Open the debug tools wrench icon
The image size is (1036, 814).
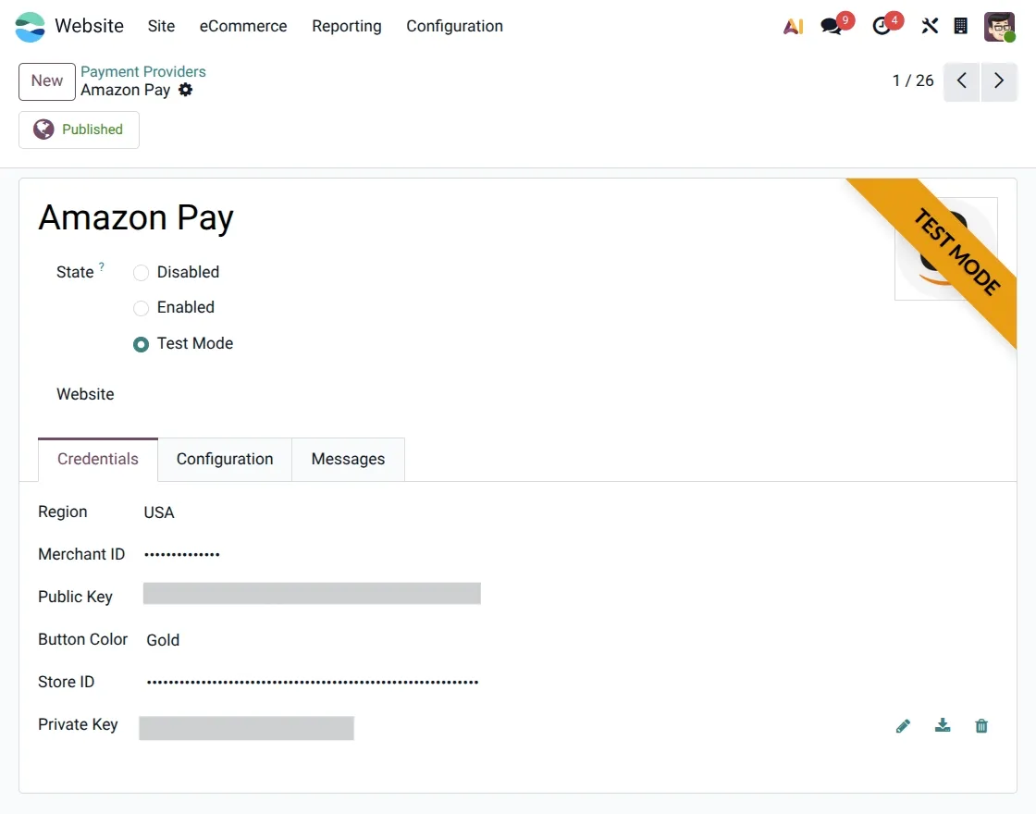click(x=930, y=27)
